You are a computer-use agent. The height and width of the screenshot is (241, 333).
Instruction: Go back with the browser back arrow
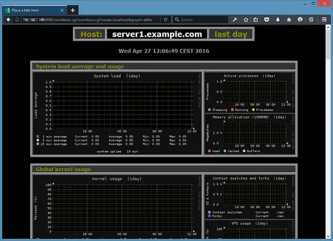pyautogui.click(x=8, y=20)
